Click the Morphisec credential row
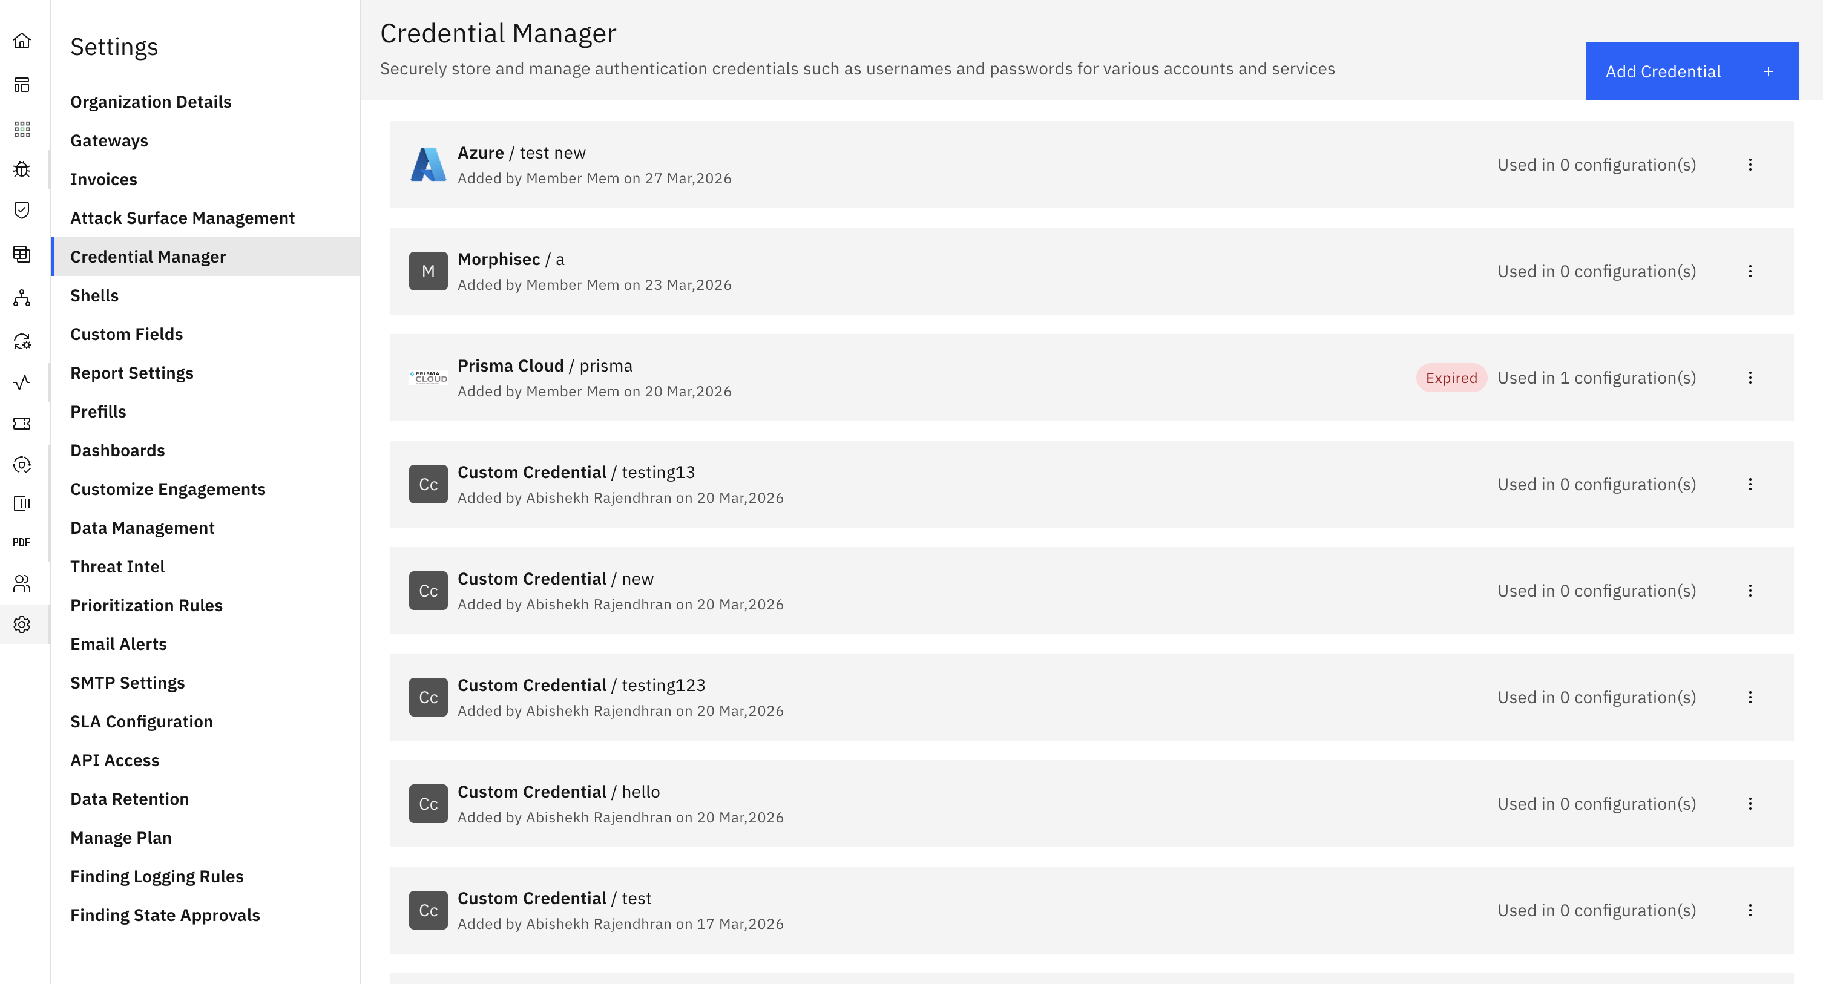Screen dimensions: 1823x984 [920, 272]
